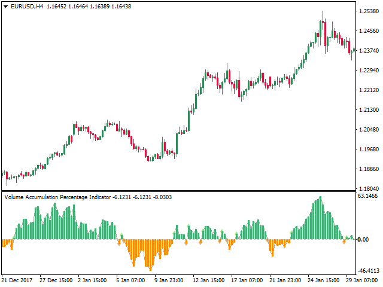Open the dropdown arrow beside EURUSD,H4
The height and width of the screenshot is (287, 383).
click(5, 6)
